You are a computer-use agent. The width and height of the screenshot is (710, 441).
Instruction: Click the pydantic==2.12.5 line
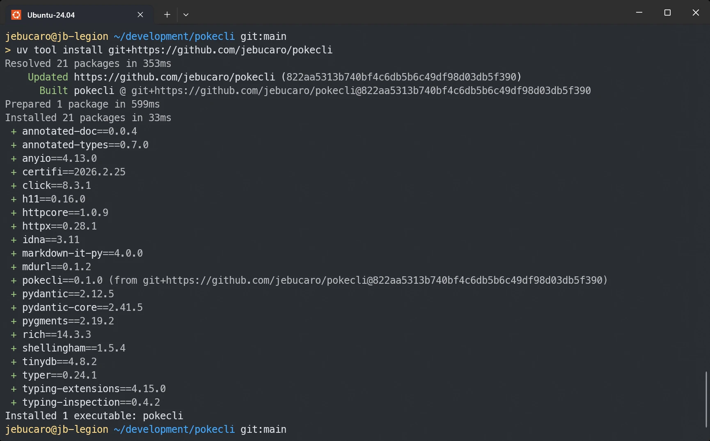68,294
